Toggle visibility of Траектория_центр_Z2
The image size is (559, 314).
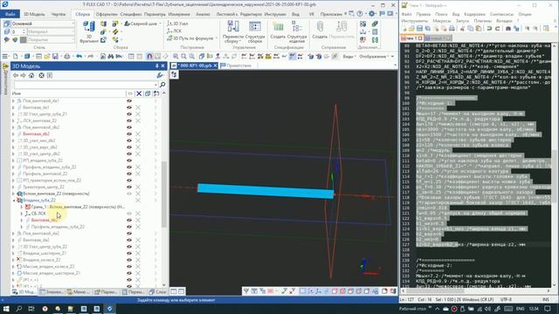[129, 187]
